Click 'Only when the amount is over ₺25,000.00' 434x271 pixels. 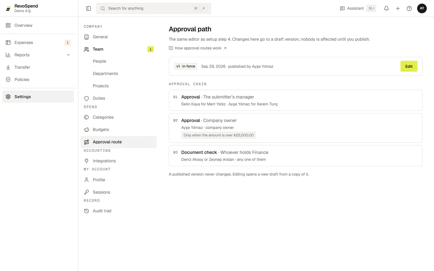tap(219, 135)
